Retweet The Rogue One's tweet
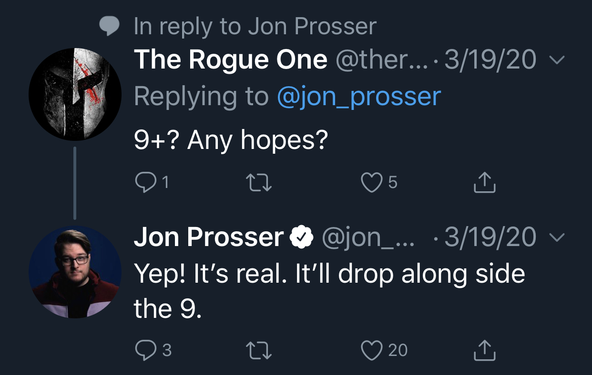This screenshot has width=592, height=375. point(258,182)
